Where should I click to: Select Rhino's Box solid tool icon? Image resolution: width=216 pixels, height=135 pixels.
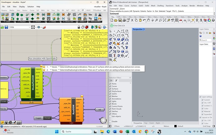118,39
